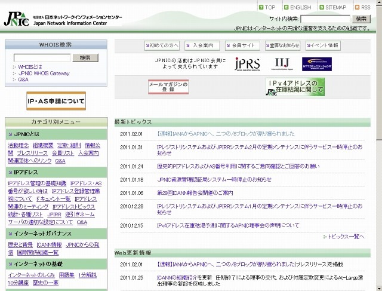Open the インターネットのしくみ link
Image resolution: width=382 pixels, height=291 pixels.
[32, 275]
